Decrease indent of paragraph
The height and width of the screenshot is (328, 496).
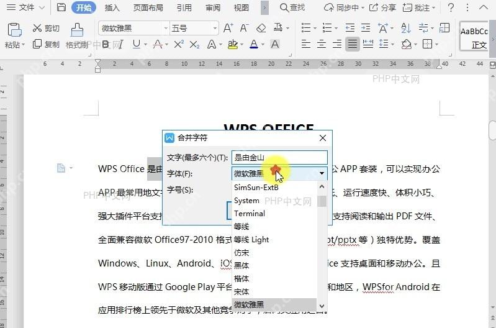(350, 28)
